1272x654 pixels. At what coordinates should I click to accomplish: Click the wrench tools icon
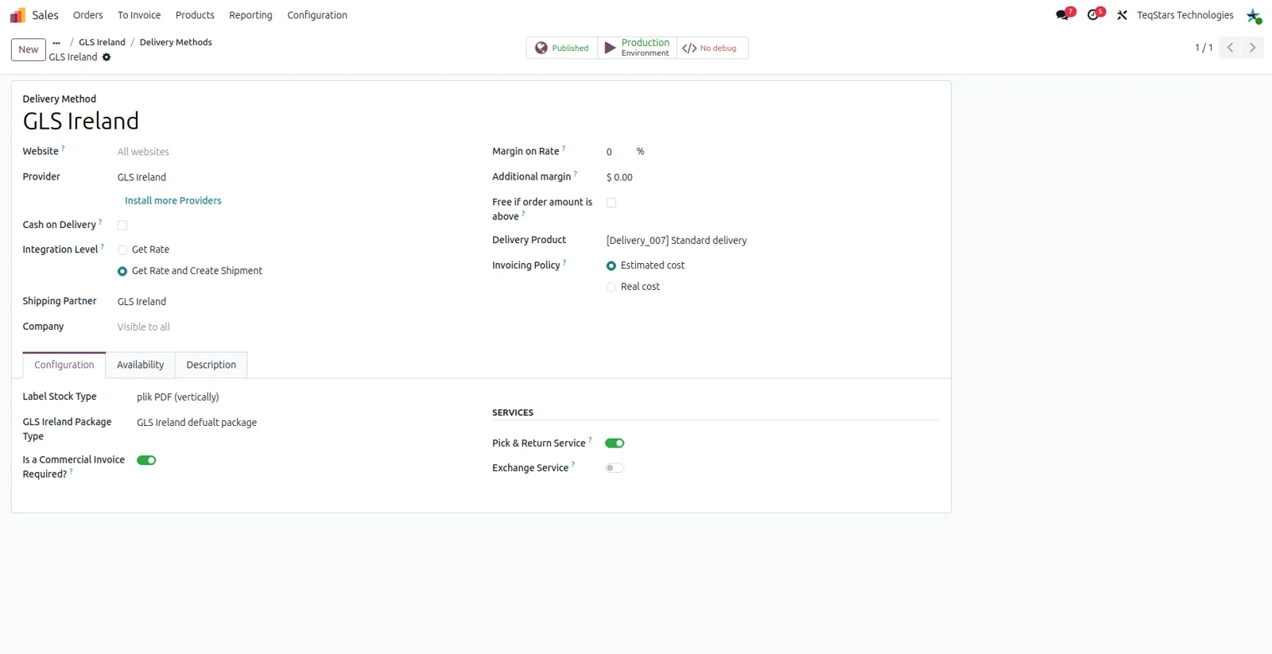click(1122, 15)
